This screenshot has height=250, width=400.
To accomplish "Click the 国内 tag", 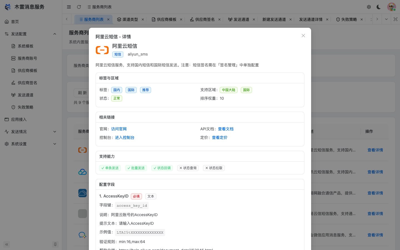I will (117, 90).
